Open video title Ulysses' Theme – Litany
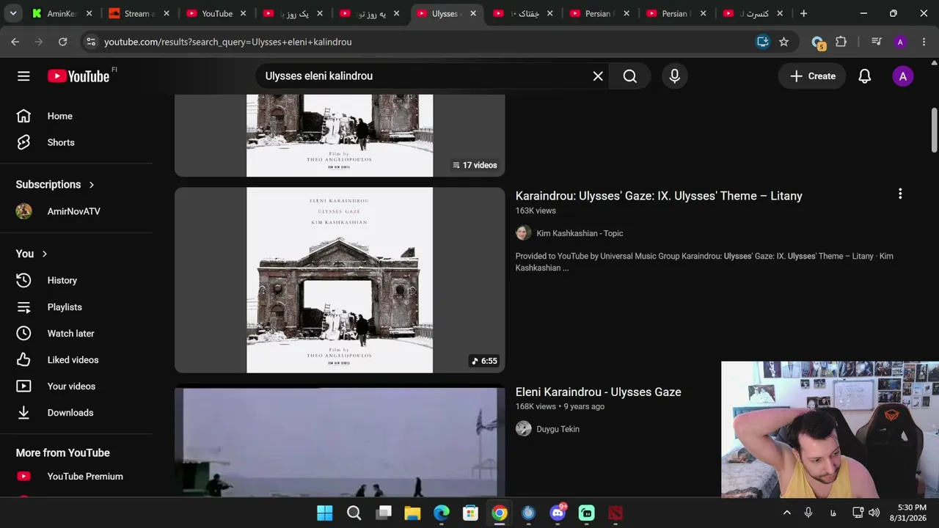939x528 pixels. click(x=659, y=196)
